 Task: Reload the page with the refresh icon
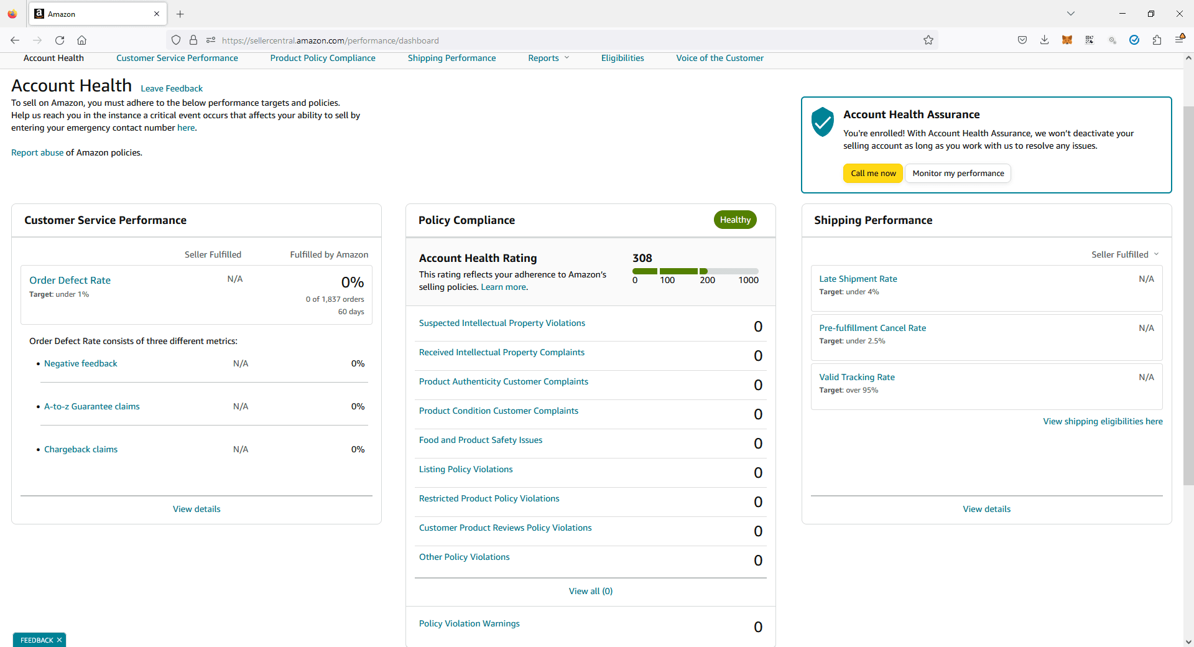(60, 40)
